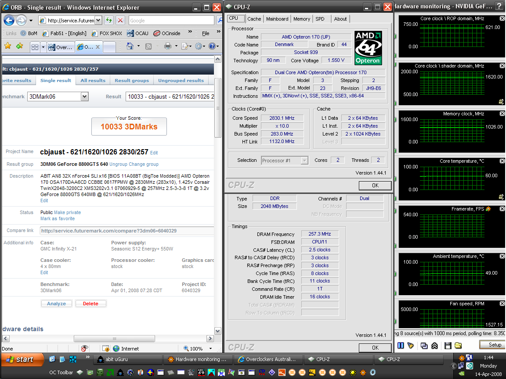Click the vertical scroll down arrow in IE
Screen dimensions: 506x379
point(218,331)
